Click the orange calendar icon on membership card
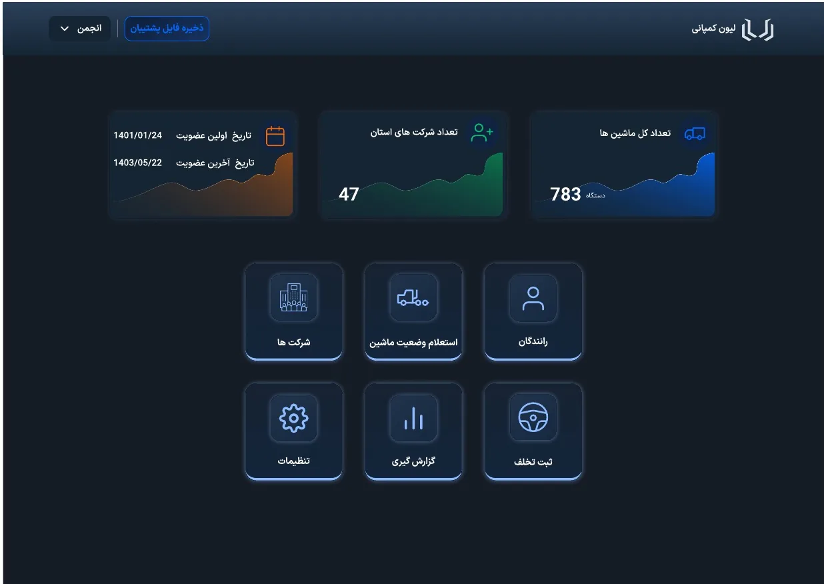The width and height of the screenshot is (824, 584). pos(275,136)
